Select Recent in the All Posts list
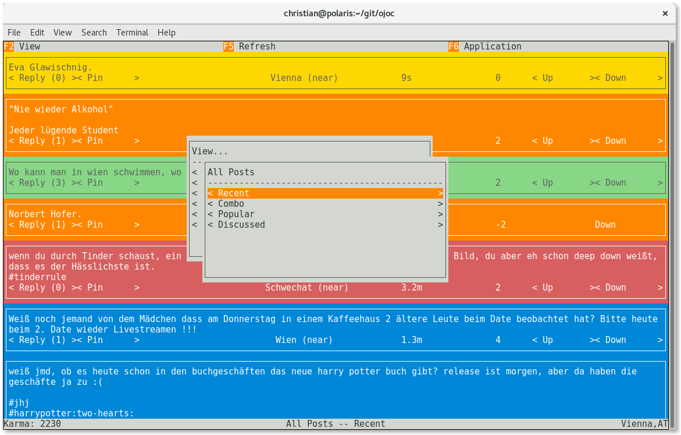Viewport: 681px width, 435px height. coord(325,193)
